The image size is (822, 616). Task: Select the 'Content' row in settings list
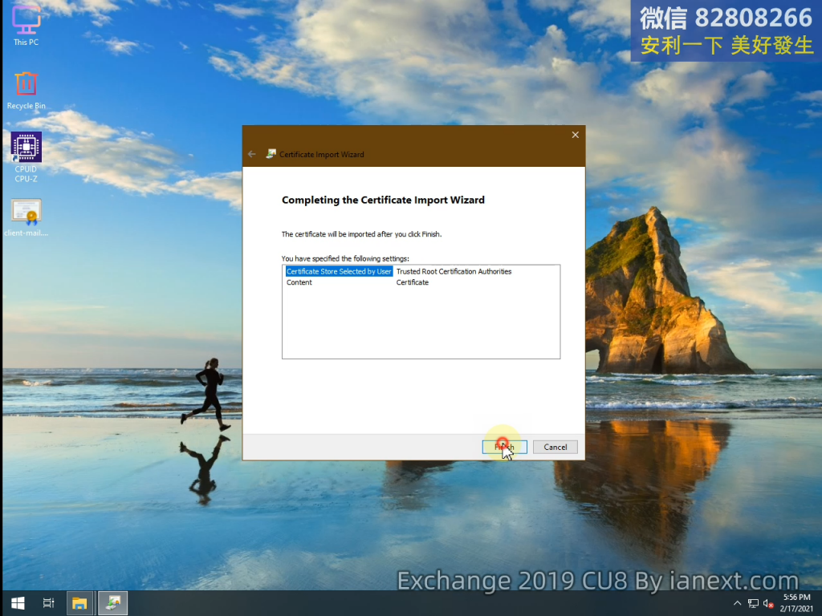pyautogui.click(x=299, y=282)
